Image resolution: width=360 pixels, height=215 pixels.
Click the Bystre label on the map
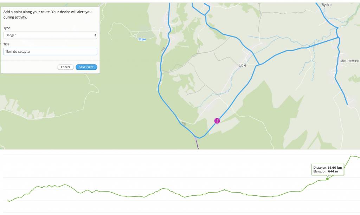[327, 5]
